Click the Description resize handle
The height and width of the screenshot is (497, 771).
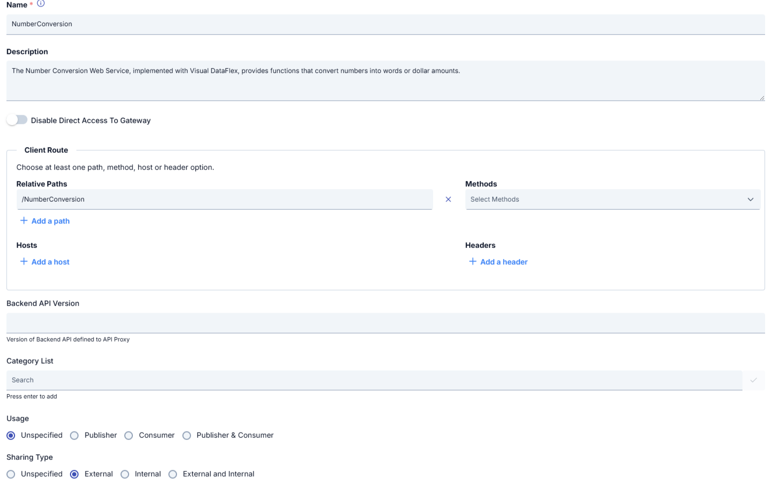tap(762, 98)
